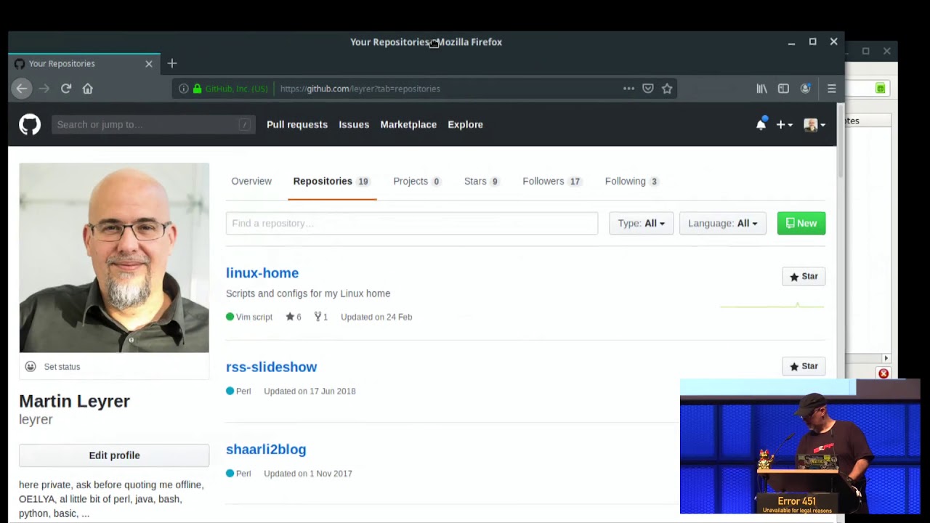The width and height of the screenshot is (930, 523).
Task: Open a new browser tab with plus
Action: pyautogui.click(x=172, y=64)
